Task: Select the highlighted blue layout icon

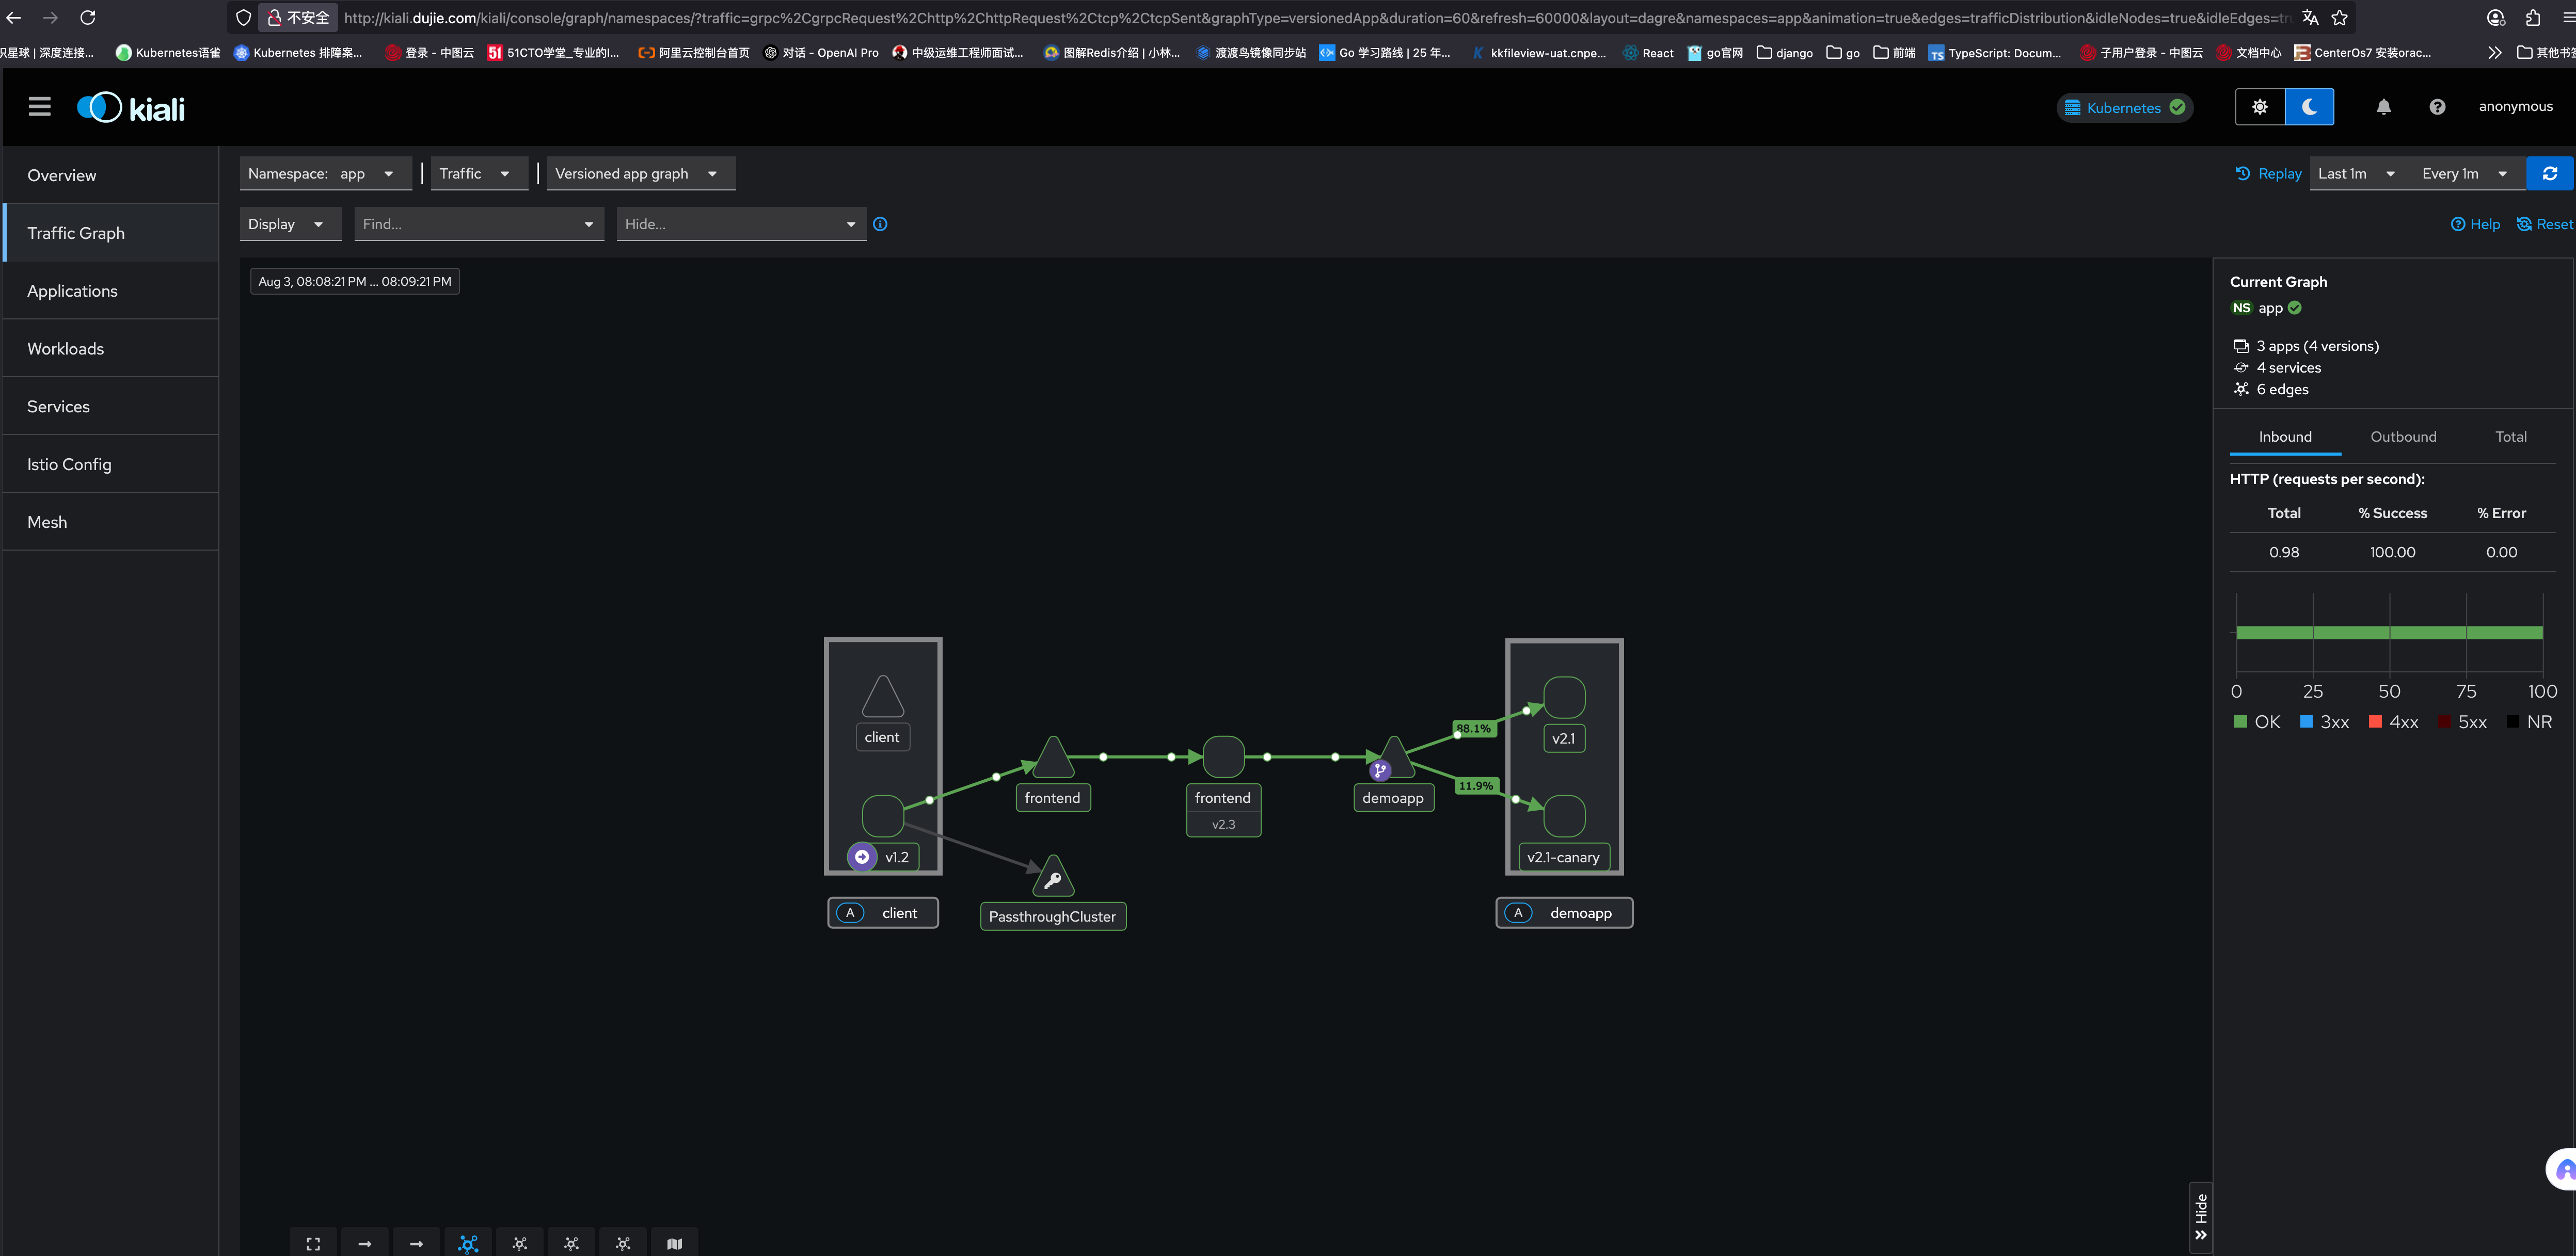Action: [x=468, y=1243]
